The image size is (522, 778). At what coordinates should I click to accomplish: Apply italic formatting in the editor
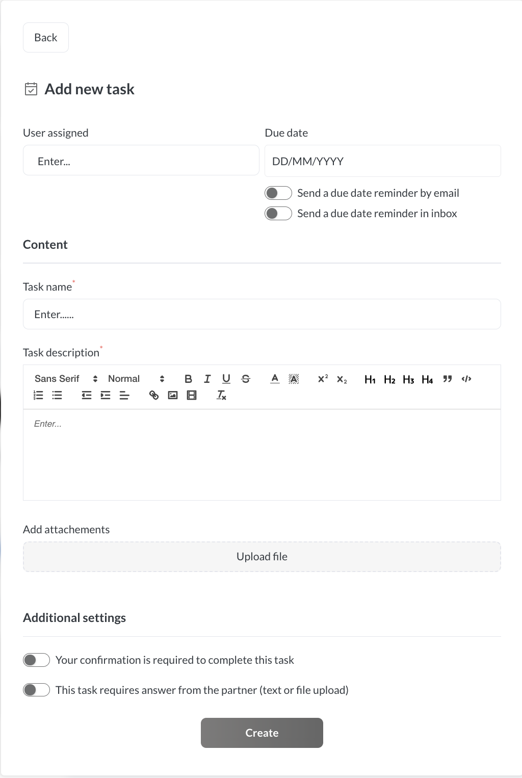207,379
